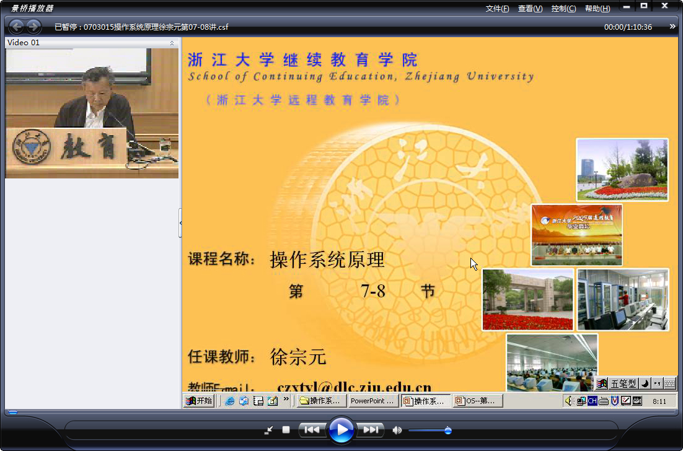Click the 景桥播放器 title bar text
The height and width of the screenshot is (451, 683).
coord(32,8)
